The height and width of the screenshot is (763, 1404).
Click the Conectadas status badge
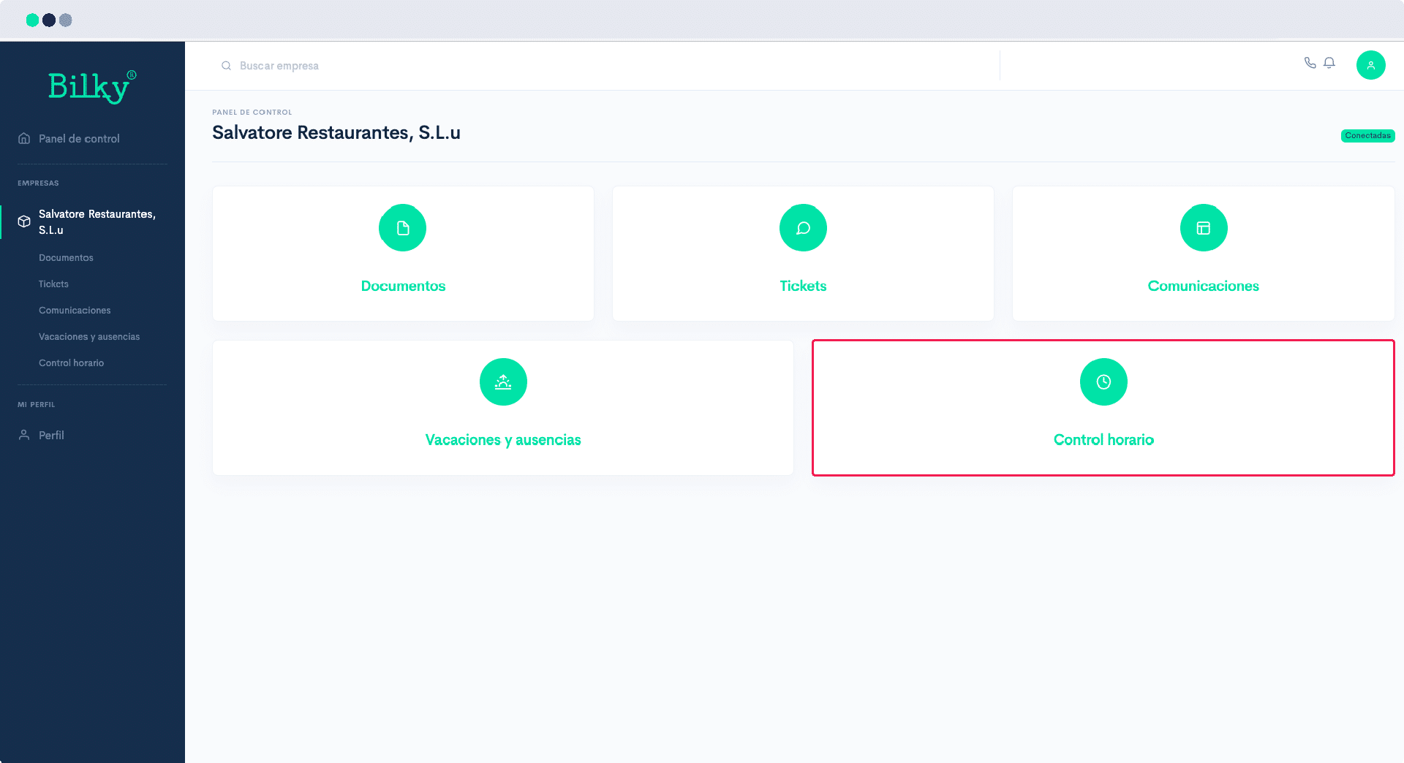(1367, 136)
